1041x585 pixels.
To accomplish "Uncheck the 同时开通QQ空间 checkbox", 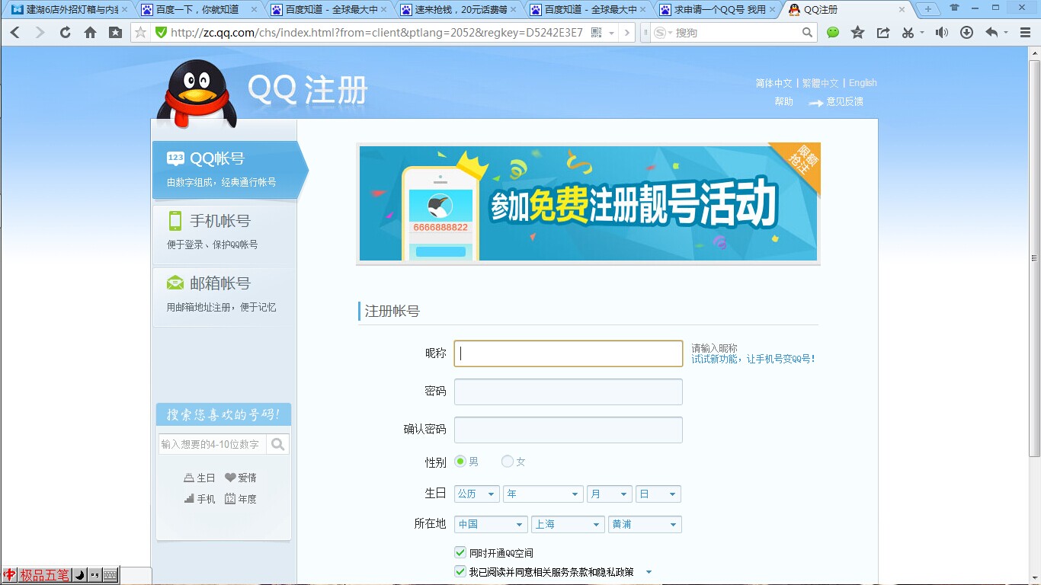I will [x=460, y=551].
